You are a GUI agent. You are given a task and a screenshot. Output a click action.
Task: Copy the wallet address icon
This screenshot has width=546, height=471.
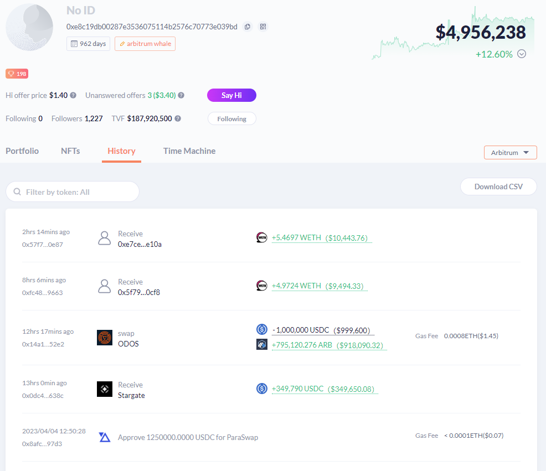(247, 27)
